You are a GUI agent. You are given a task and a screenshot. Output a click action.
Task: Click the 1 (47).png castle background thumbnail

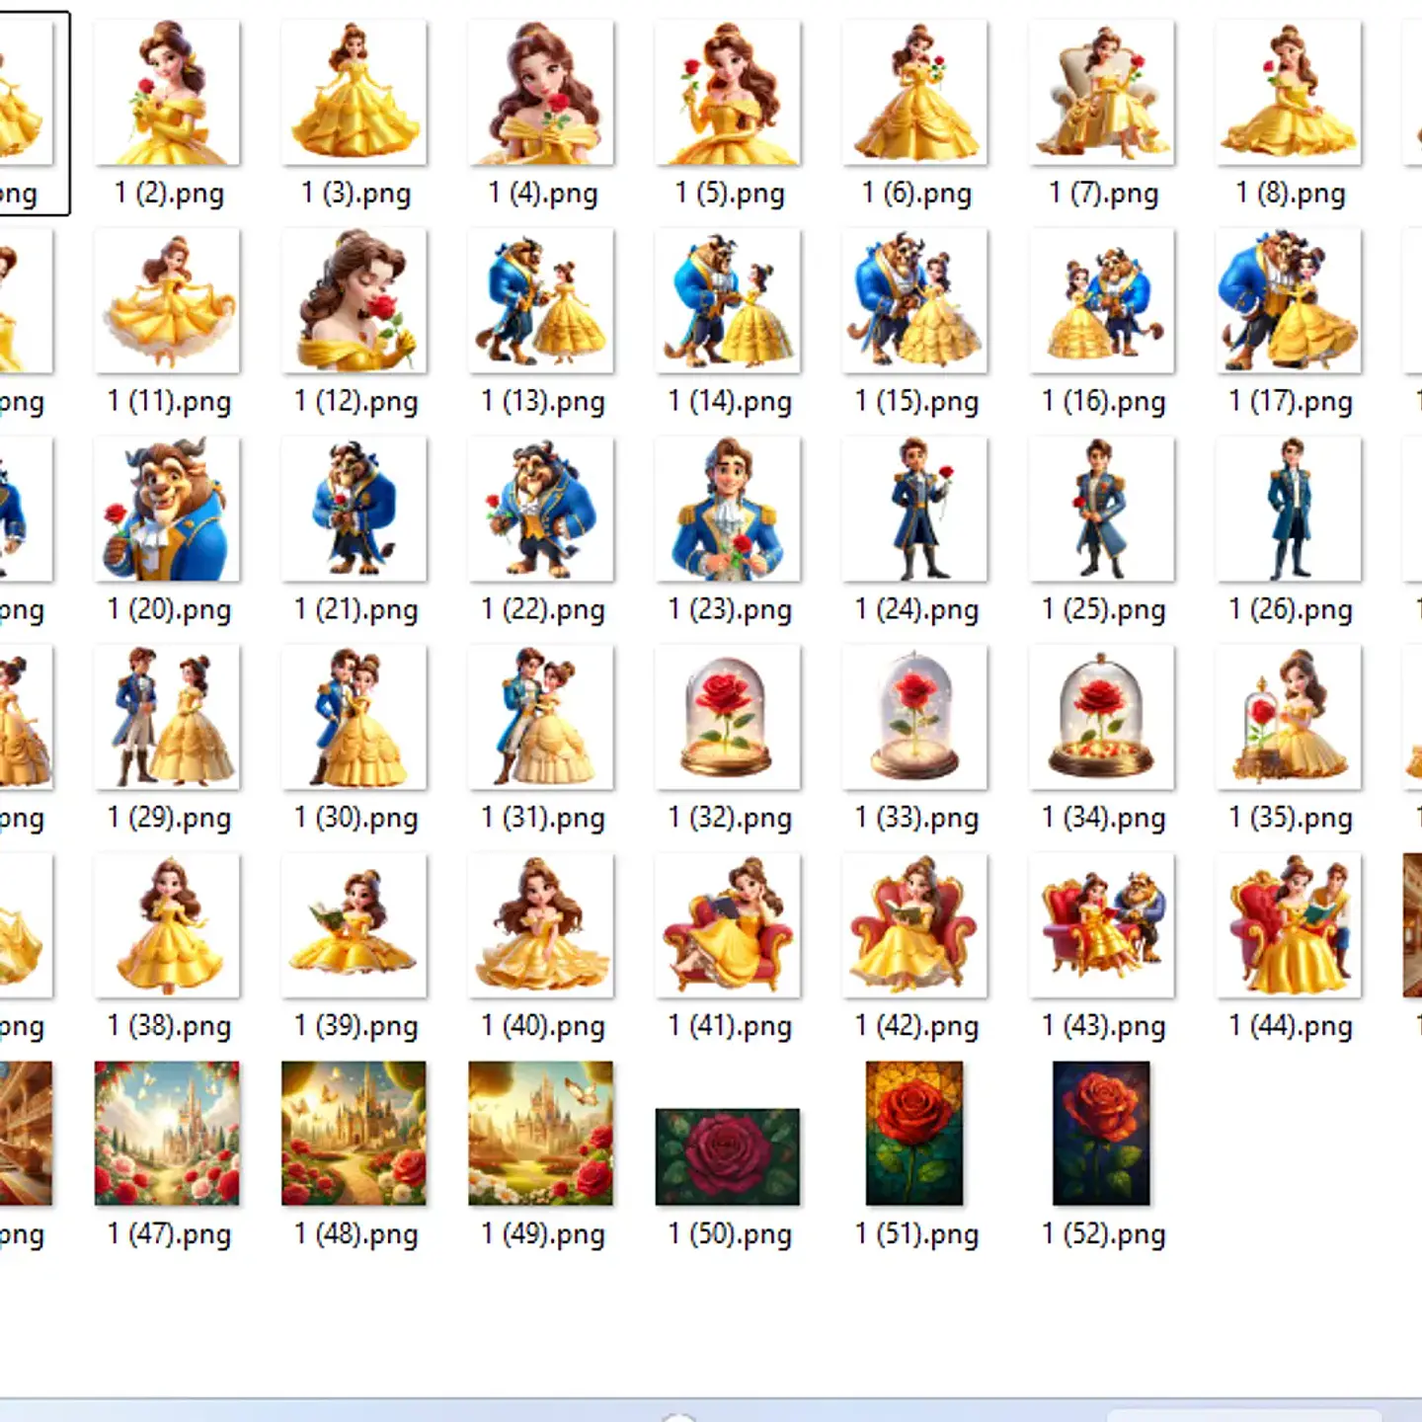167,1134
